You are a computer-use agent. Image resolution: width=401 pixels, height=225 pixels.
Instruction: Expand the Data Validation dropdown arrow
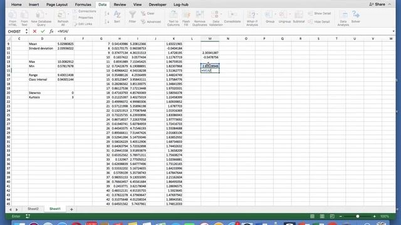tap(221, 14)
